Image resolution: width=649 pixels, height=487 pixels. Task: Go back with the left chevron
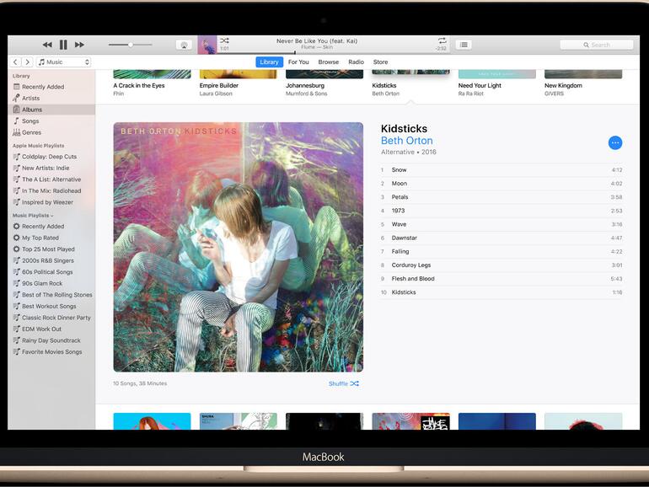tap(15, 62)
